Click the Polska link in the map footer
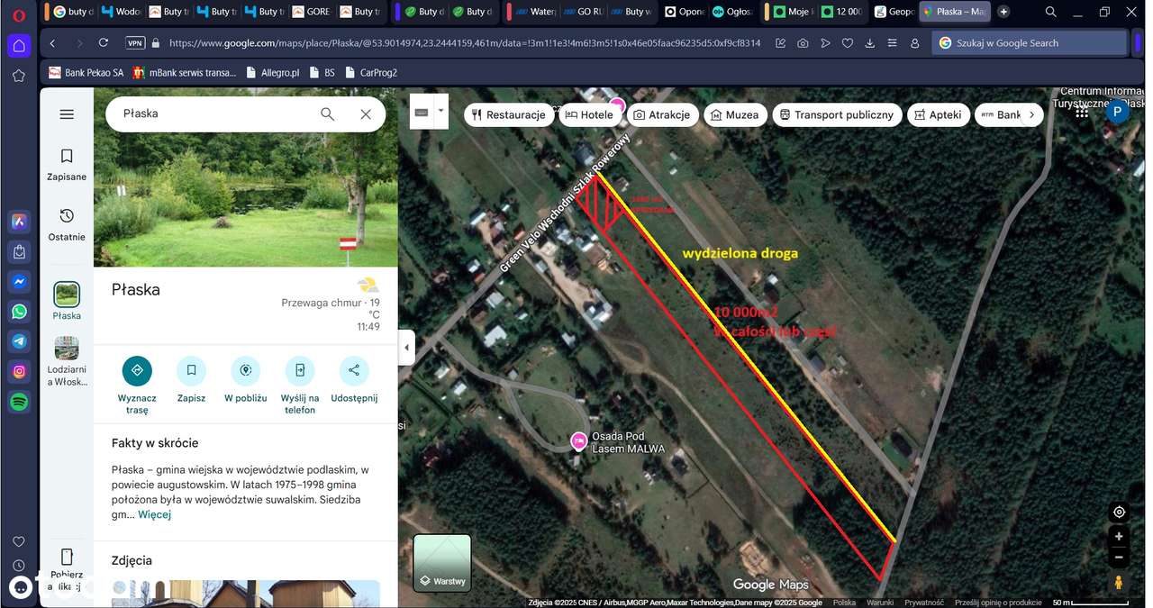This screenshot has width=1153, height=608. coord(844,603)
